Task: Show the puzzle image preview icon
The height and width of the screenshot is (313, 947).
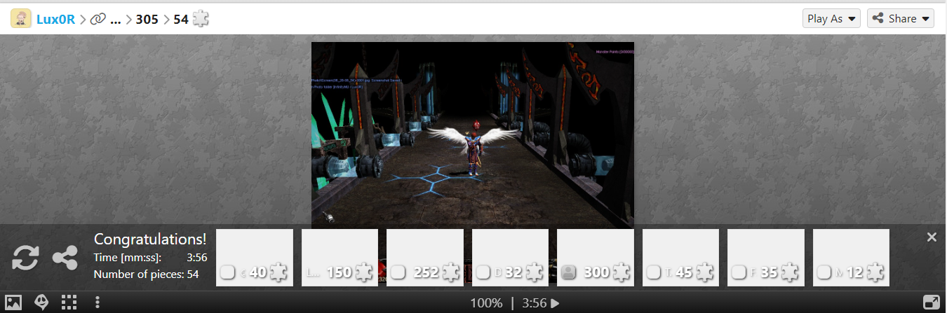Action: point(14,302)
